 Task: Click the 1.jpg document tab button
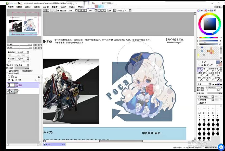[x=54, y=144]
